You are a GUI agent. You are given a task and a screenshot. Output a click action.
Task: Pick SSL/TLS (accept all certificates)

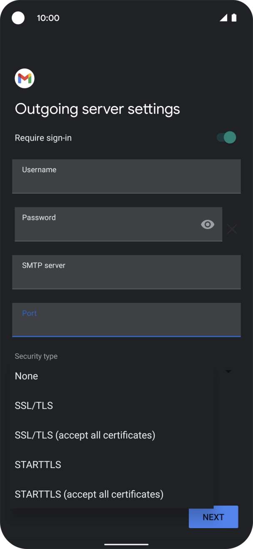(x=85, y=435)
